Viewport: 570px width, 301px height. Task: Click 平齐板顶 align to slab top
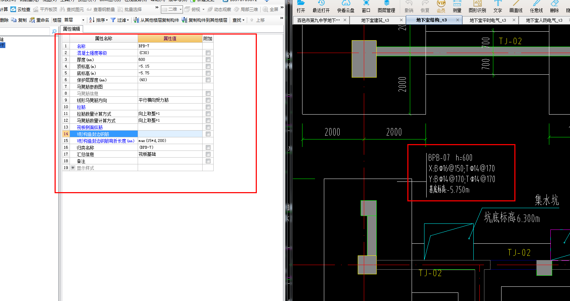pos(45,9)
